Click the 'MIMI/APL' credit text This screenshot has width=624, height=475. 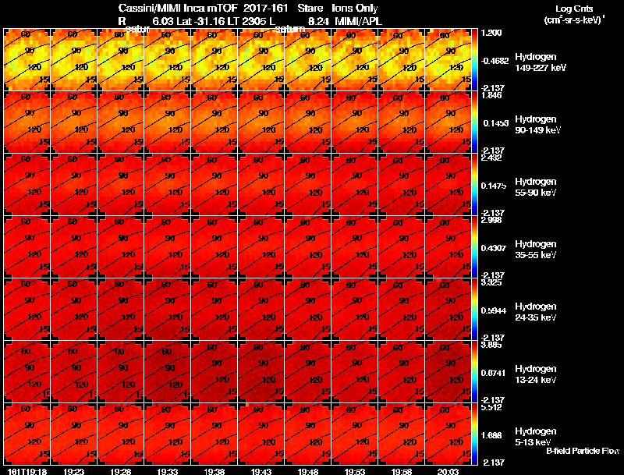tap(359, 22)
